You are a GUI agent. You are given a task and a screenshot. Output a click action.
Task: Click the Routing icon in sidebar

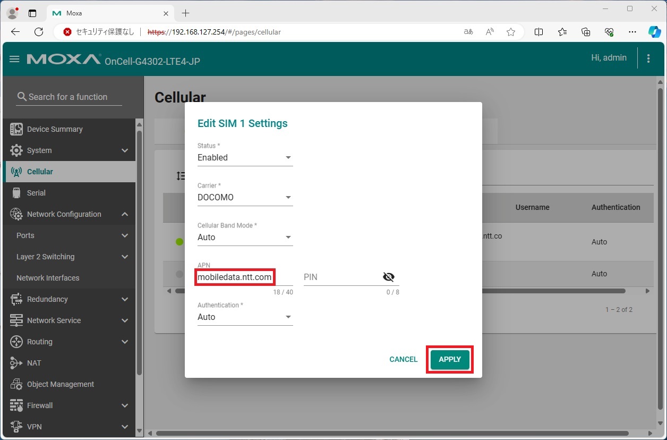16,342
